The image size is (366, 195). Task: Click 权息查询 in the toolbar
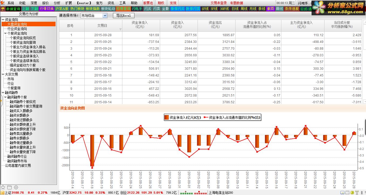(x=123, y=9)
